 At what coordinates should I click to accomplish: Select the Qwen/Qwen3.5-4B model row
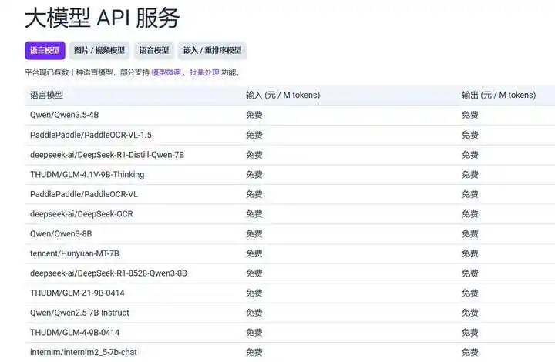[x=290, y=115]
